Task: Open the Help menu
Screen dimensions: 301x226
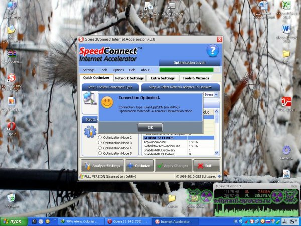Action: (x=132, y=70)
